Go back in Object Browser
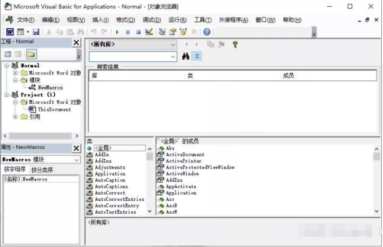Screen dimensions: 383x247 [x=187, y=45]
